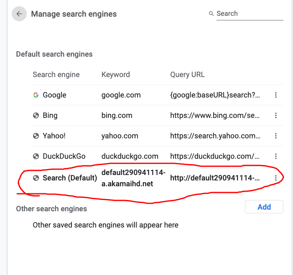This screenshot has height=275, width=293.
Task: Click the default290941114-a.akamaihd.net keyword
Action: tap(133, 178)
